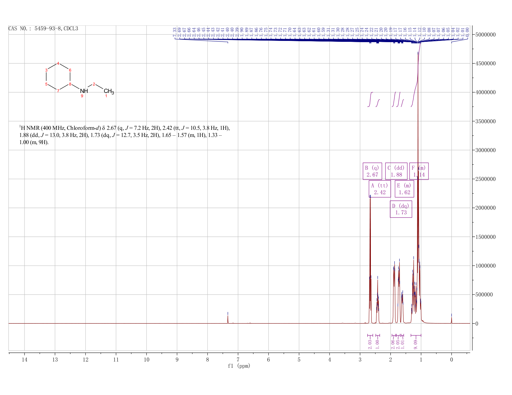The height and width of the screenshot is (395, 512).
Task: Click the E (m) 1.62 multiplet label
Action: [x=404, y=189]
